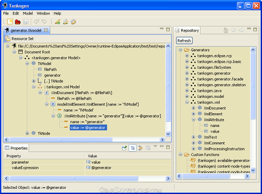The width and height of the screenshot is (262, 194).
Task: Minimize the Repository panel
Action: click(249, 29)
